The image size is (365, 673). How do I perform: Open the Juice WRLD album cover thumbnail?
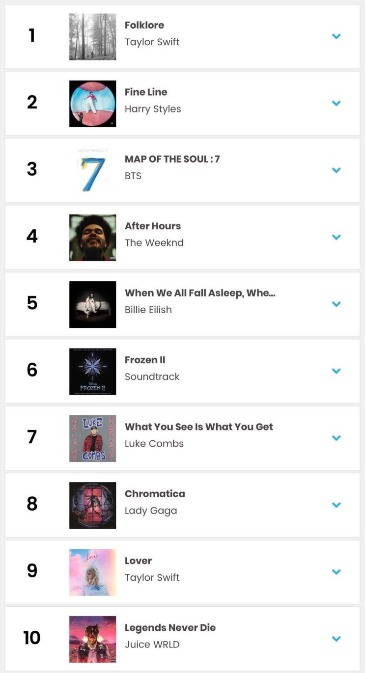[93, 639]
